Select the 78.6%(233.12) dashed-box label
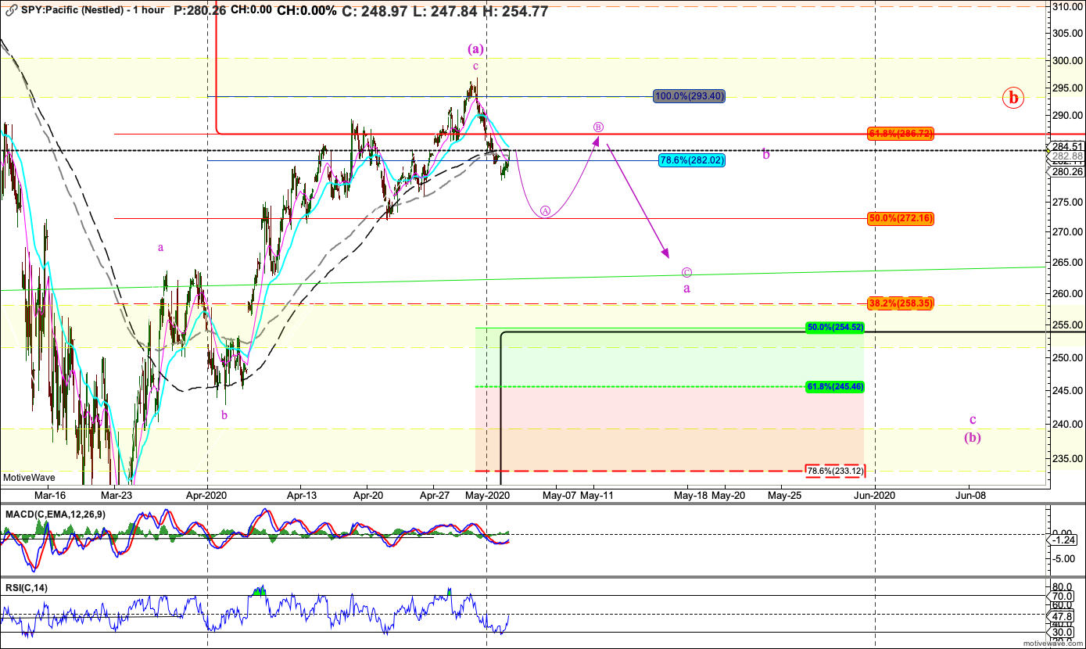 coord(836,471)
